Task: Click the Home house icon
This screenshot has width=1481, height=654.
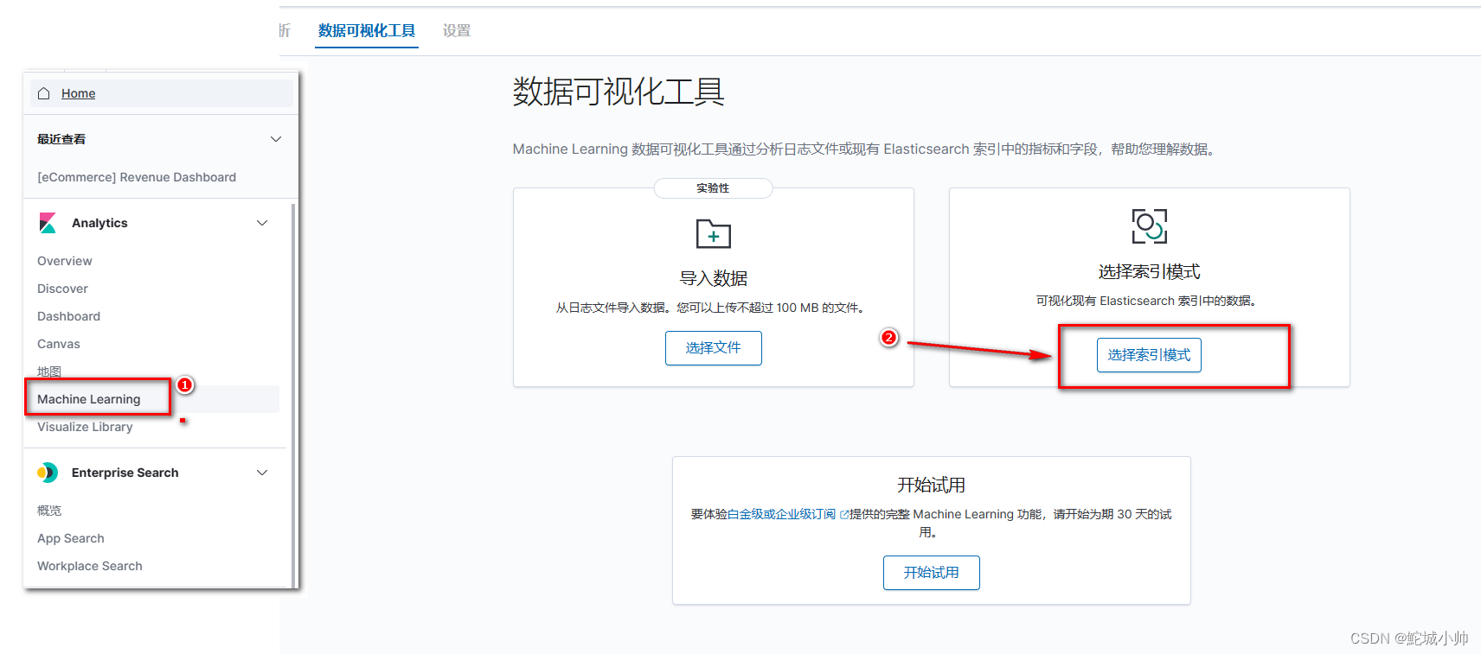Action: [x=44, y=93]
